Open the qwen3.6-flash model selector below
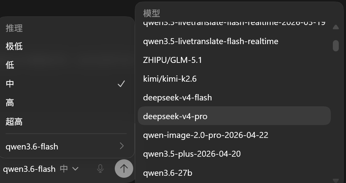Viewport: 346px width, 183px height. click(x=29, y=169)
